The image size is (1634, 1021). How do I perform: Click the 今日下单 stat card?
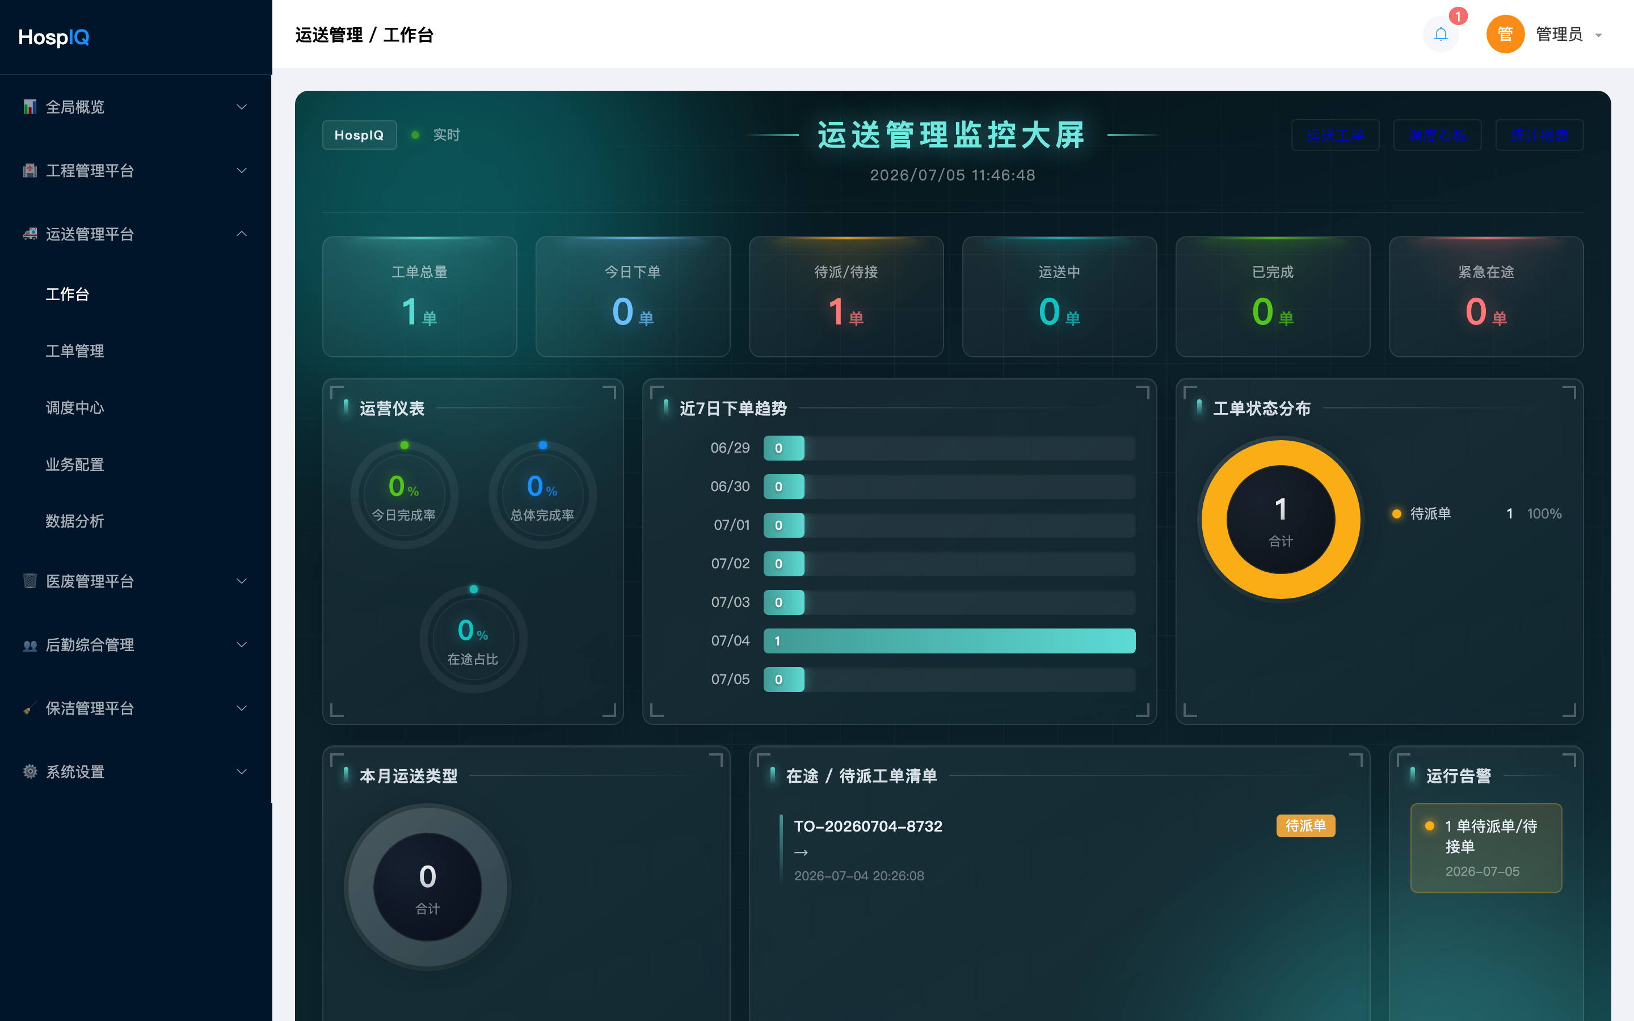[633, 297]
